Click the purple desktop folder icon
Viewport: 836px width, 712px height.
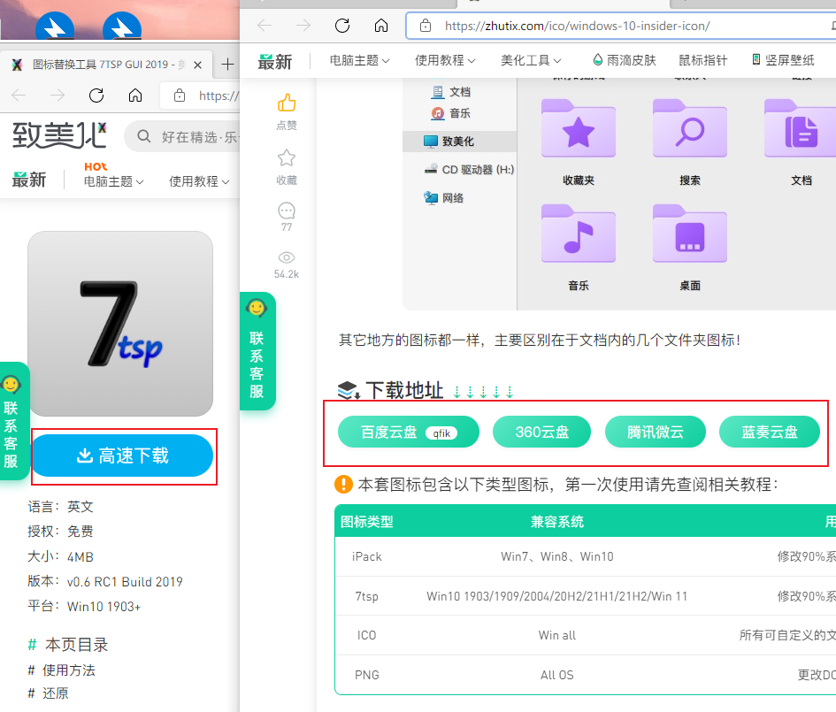coord(689,234)
